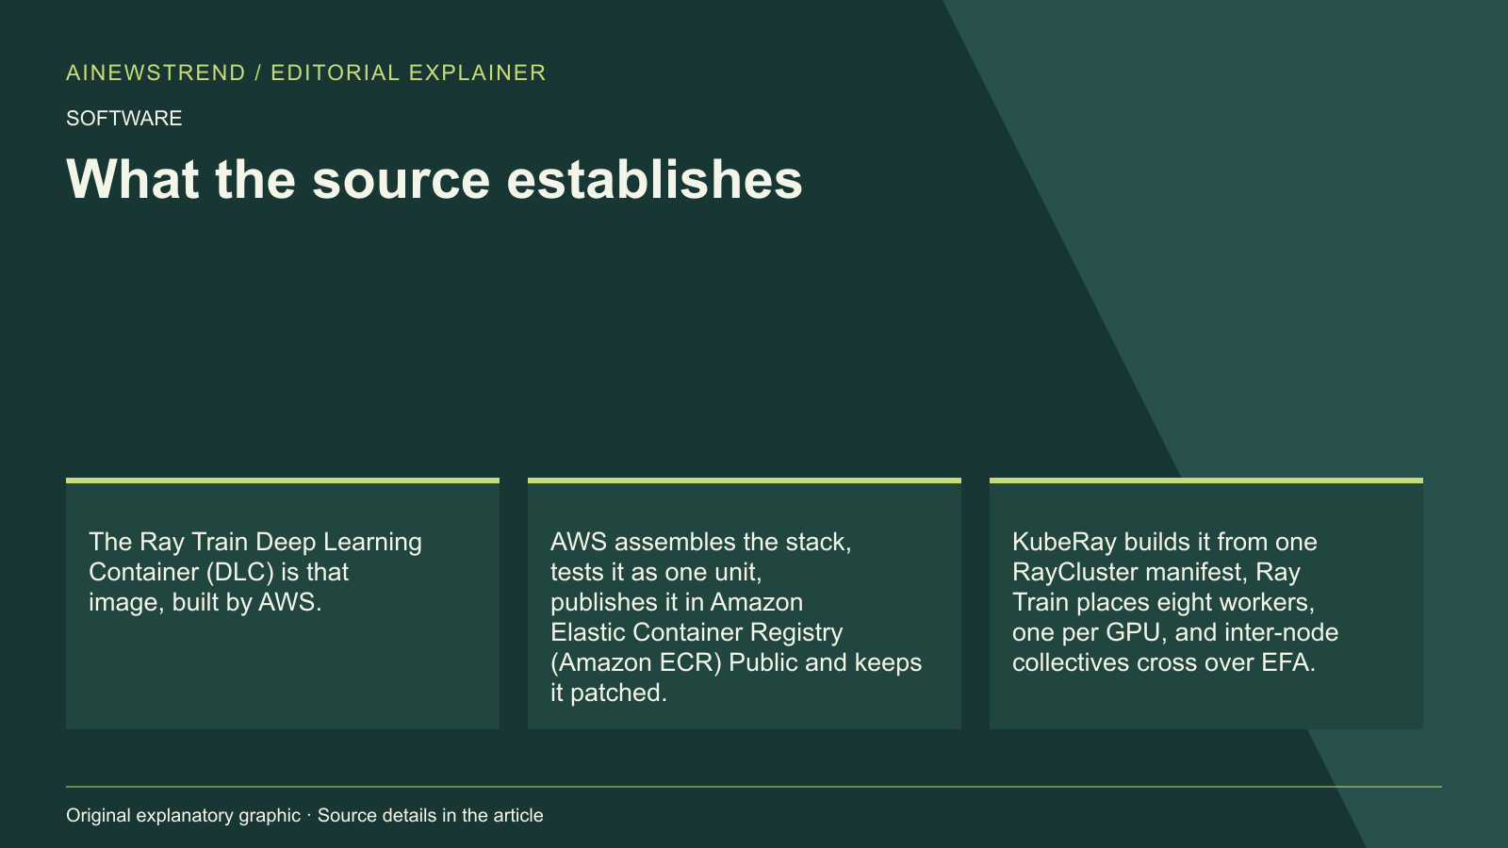Select the 'Ray Train Deep Learning Container' card text
Screen dimensions: 1508x848
[255, 572]
